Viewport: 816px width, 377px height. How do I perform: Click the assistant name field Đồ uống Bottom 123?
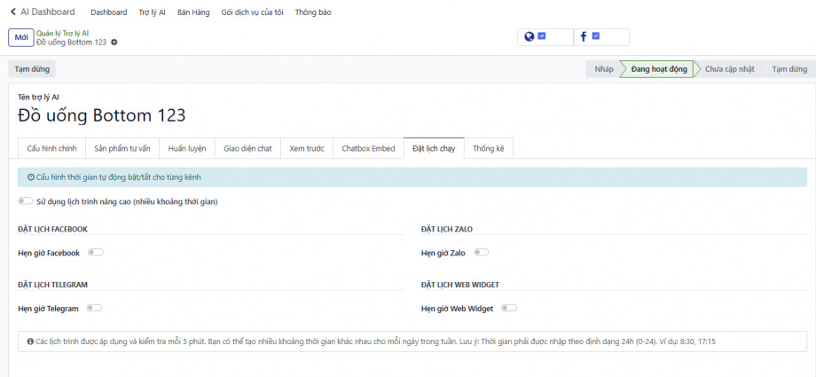point(102,115)
